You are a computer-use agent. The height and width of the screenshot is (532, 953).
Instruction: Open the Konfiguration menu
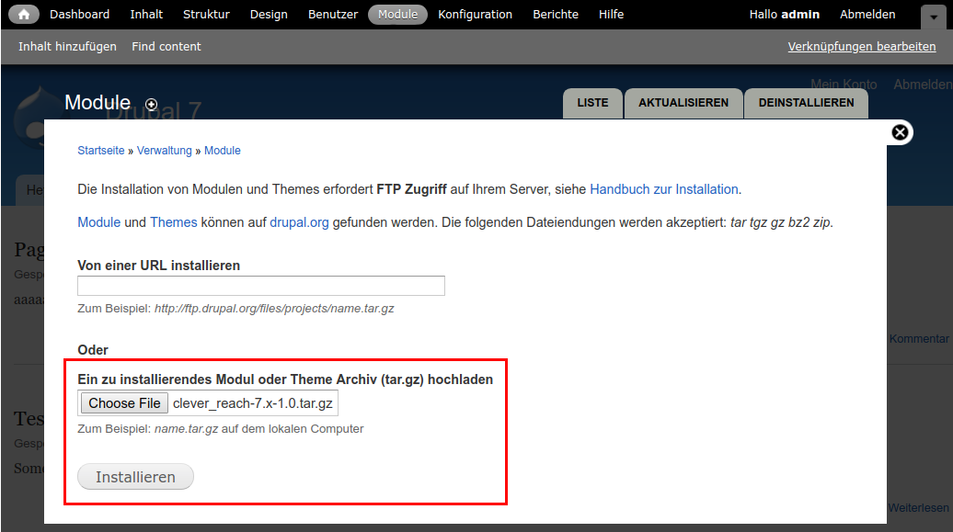475,15
